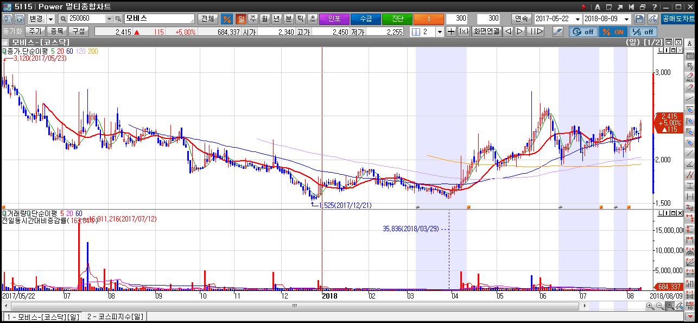Toggle the percent ON switch
This screenshot has width=698, height=323.
(612, 31)
